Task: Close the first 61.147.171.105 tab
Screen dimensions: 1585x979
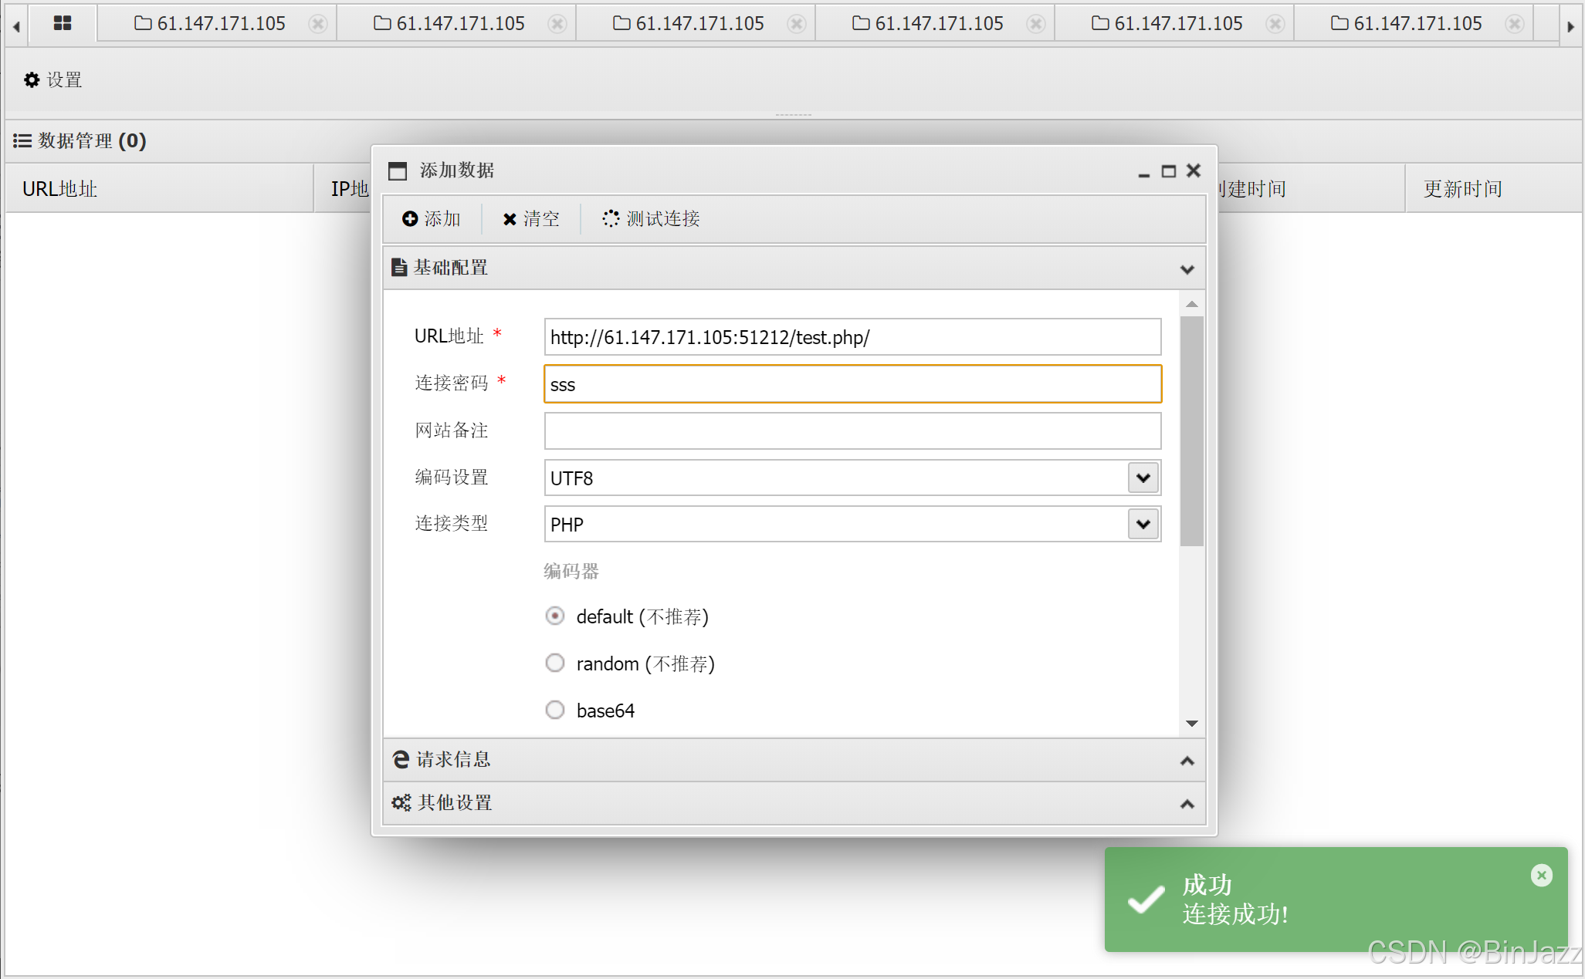Action: pos(317,25)
